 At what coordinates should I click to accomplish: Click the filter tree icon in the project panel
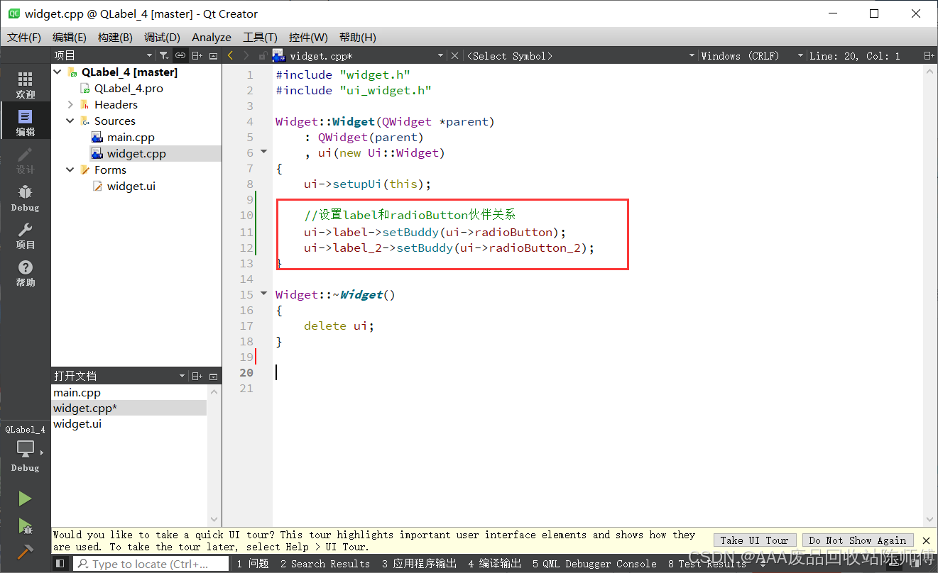pos(164,55)
